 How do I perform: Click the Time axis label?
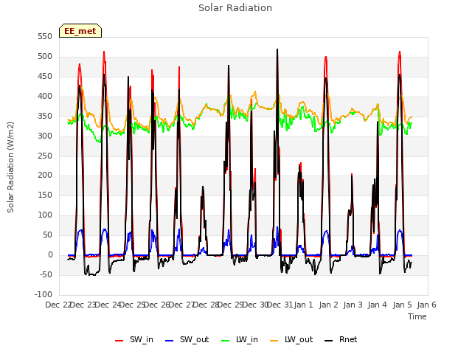pos(417,316)
